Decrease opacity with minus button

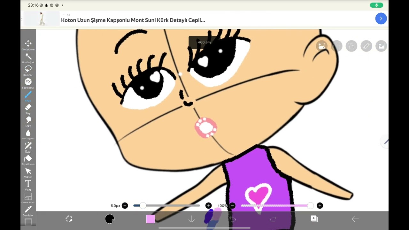[232, 206]
